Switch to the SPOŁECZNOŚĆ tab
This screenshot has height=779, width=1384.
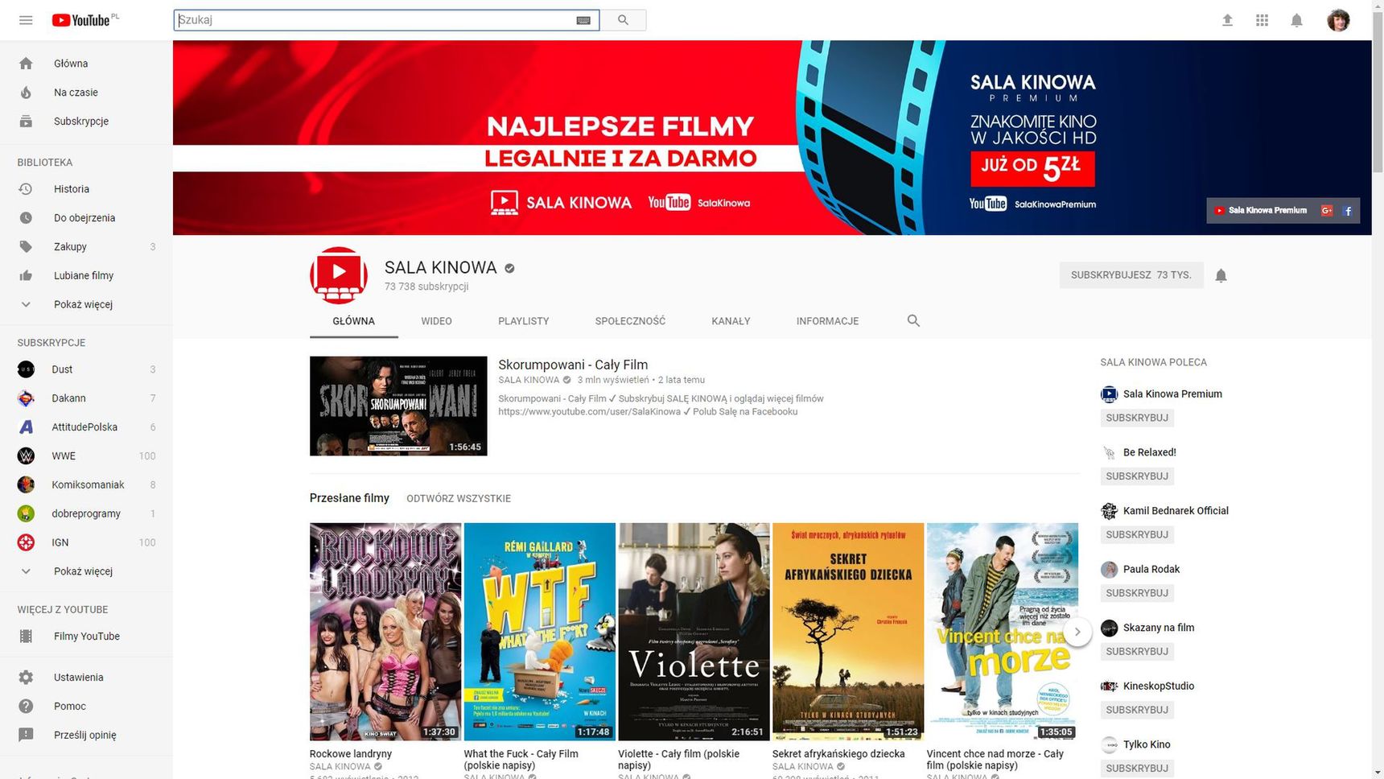click(630, 321)
